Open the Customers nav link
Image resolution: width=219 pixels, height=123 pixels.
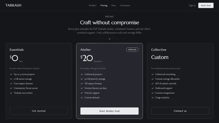[x=125, y=5]
